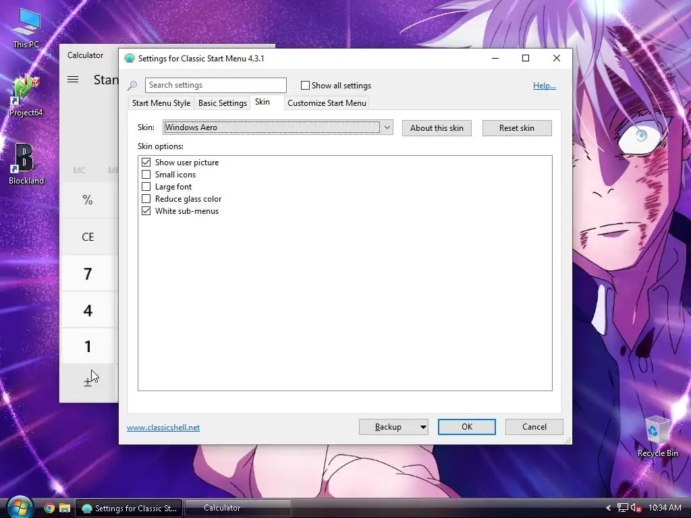This screenshot has width=691, height=518.
Task: Click the search magnifier icon in Settings
Action: pos(132,85)
